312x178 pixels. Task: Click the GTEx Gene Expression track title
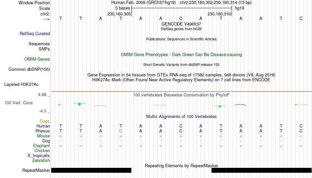(x=181, y=75)
